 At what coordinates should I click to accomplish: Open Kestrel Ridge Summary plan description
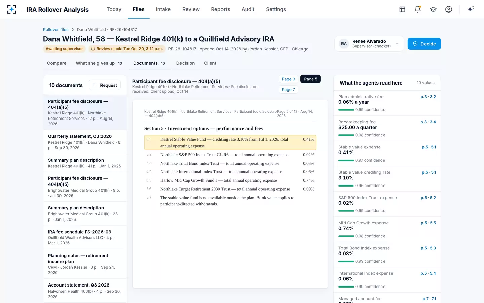[85, 163]
